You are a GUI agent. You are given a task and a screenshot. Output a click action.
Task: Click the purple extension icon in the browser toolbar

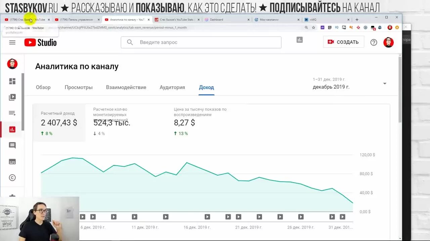[x=322, y=27]
